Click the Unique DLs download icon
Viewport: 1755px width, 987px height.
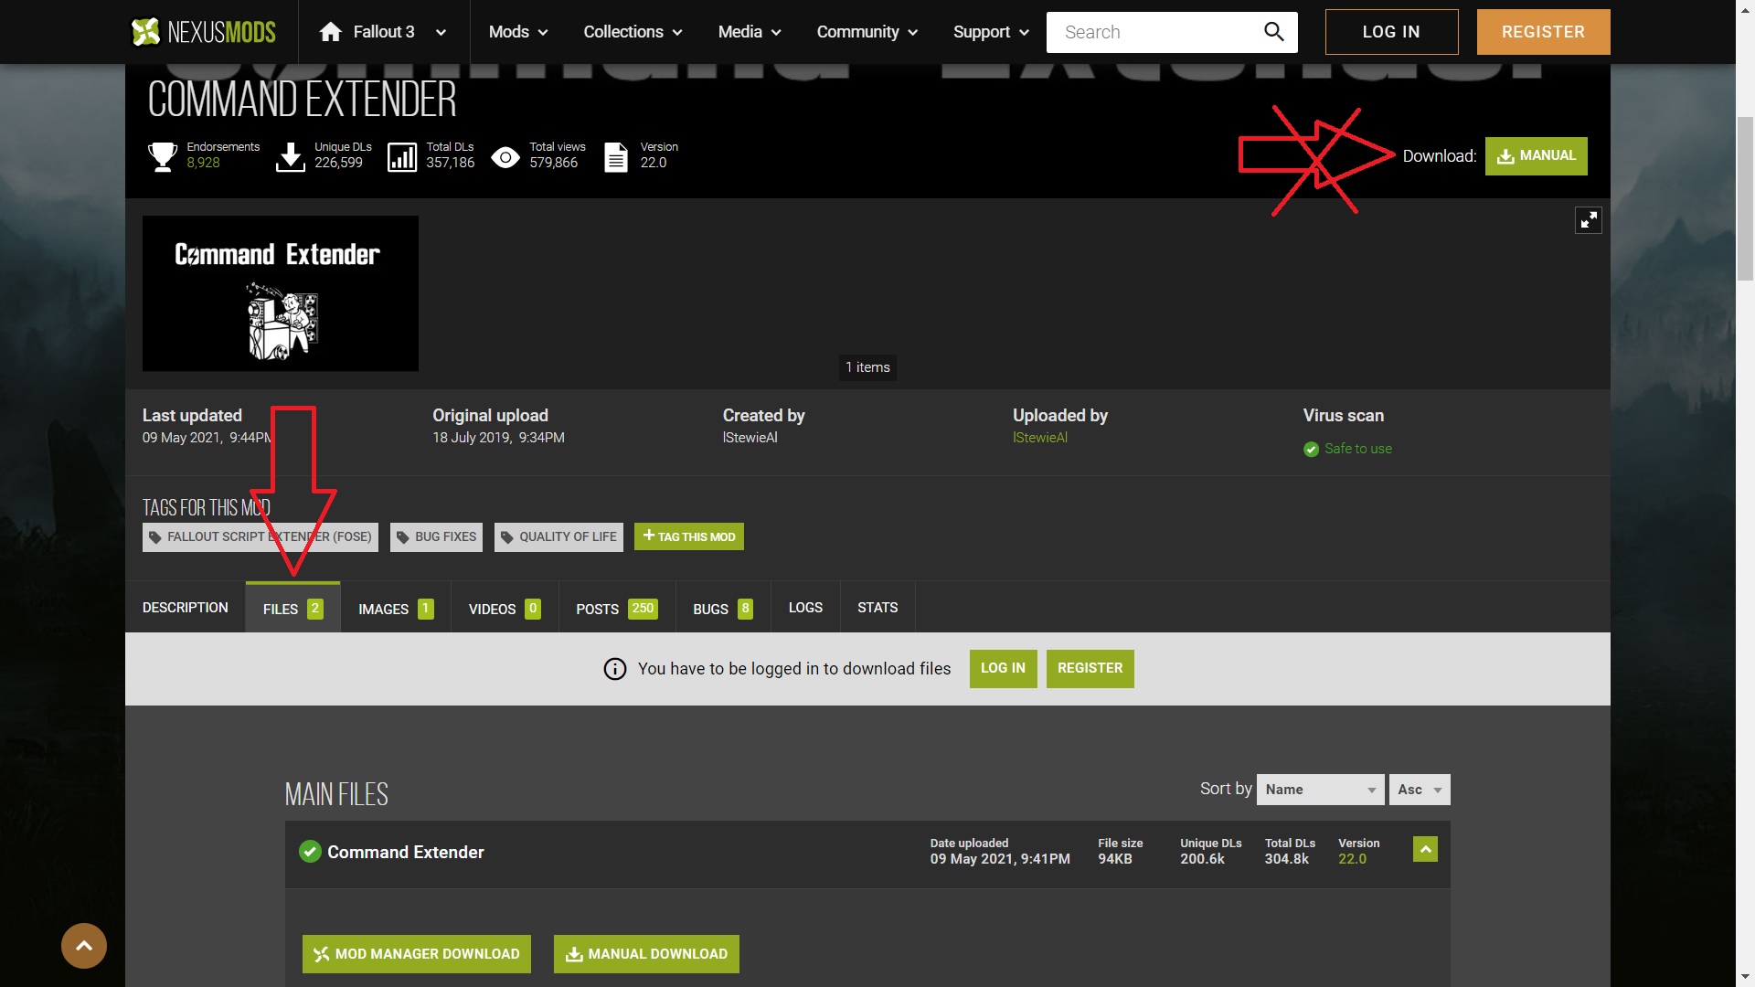(x=291, y=156)
